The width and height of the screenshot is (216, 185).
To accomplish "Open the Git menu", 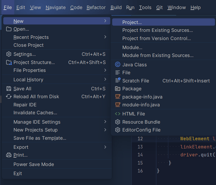I will 160,7.
